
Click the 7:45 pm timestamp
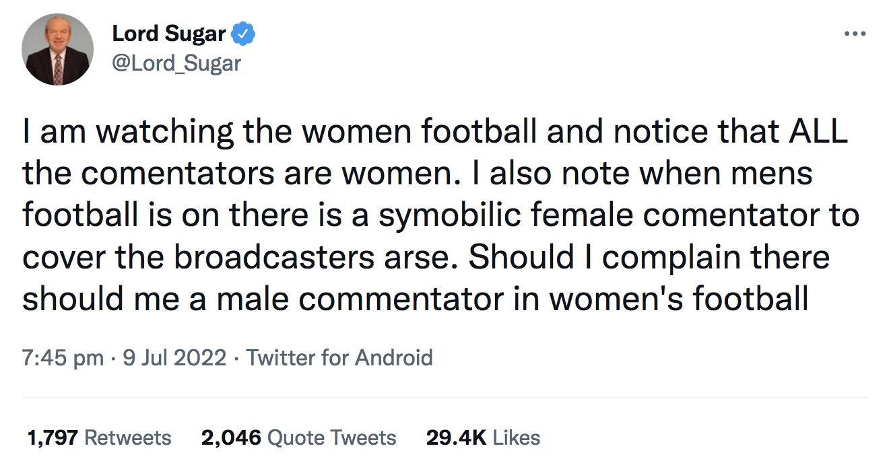click(x=63, y=357)
